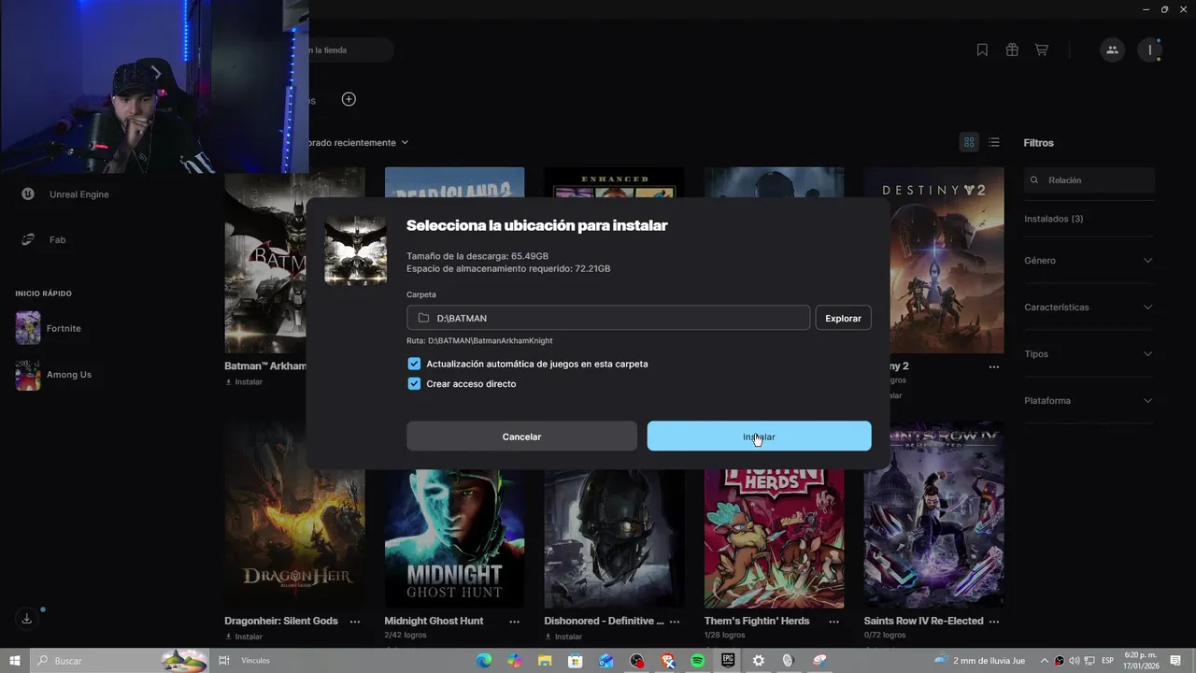1196x673 pixels.
Task: Expand the Características filter
Action: pyautogui.click(x=1089, y=308)
